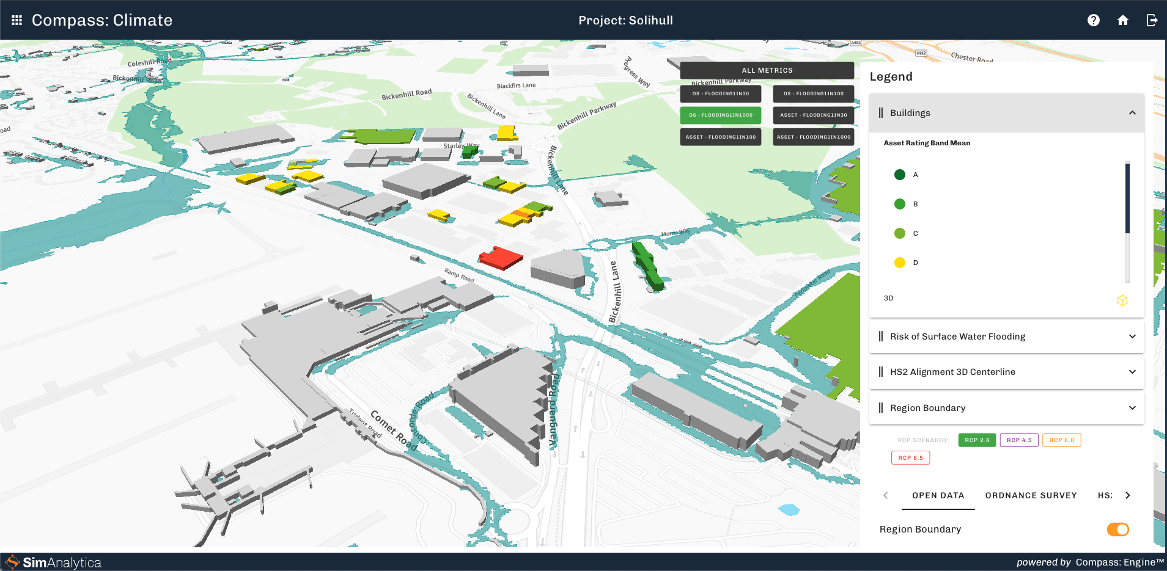
Task: Turn off the Region Boundary switch
Action: click(1118, 529)
